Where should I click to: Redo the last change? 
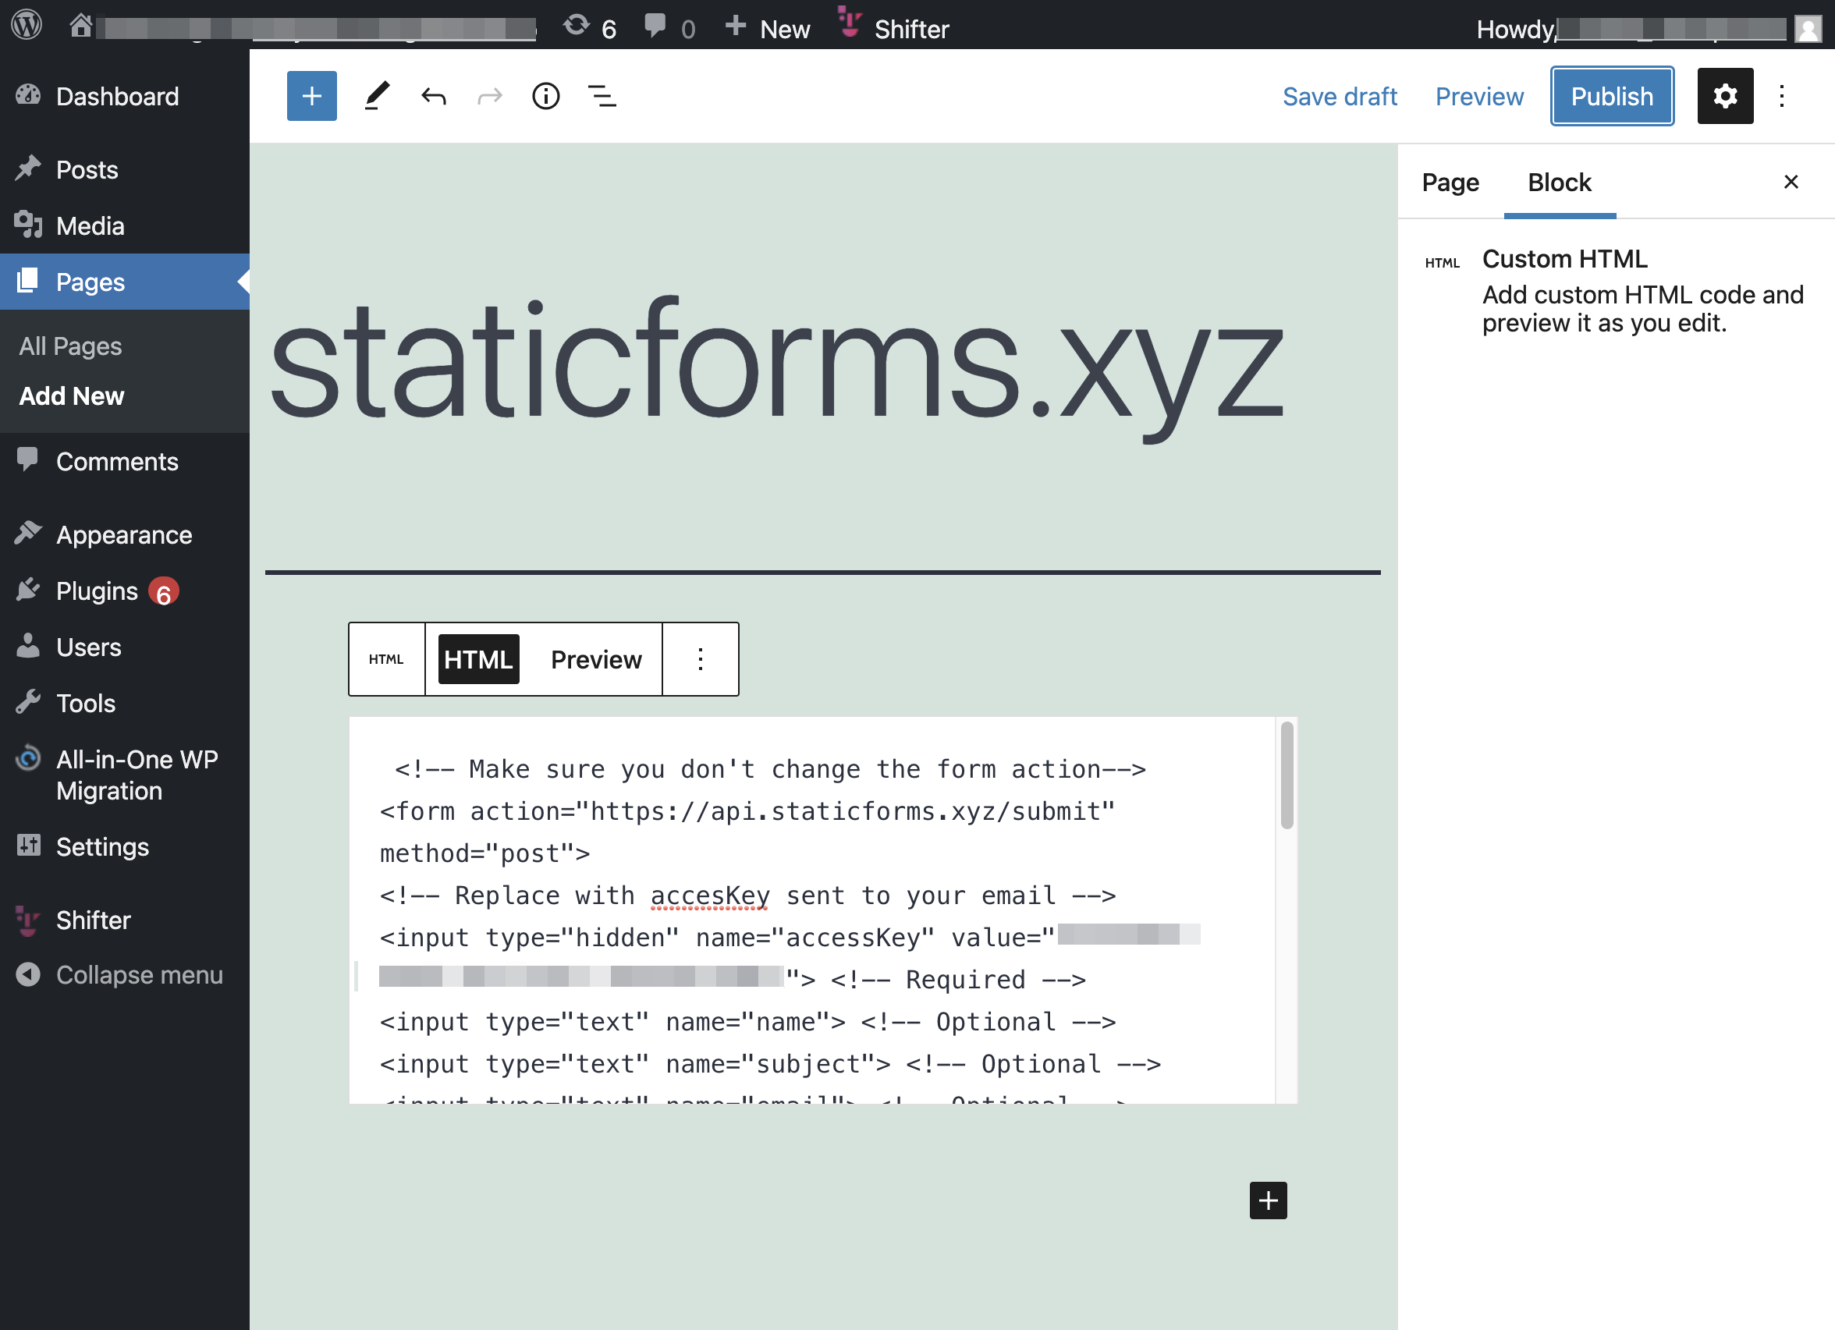point(490,96)
